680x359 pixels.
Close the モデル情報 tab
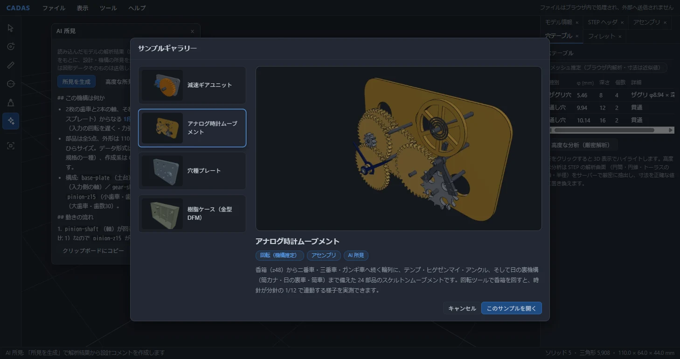click(577, 22)
